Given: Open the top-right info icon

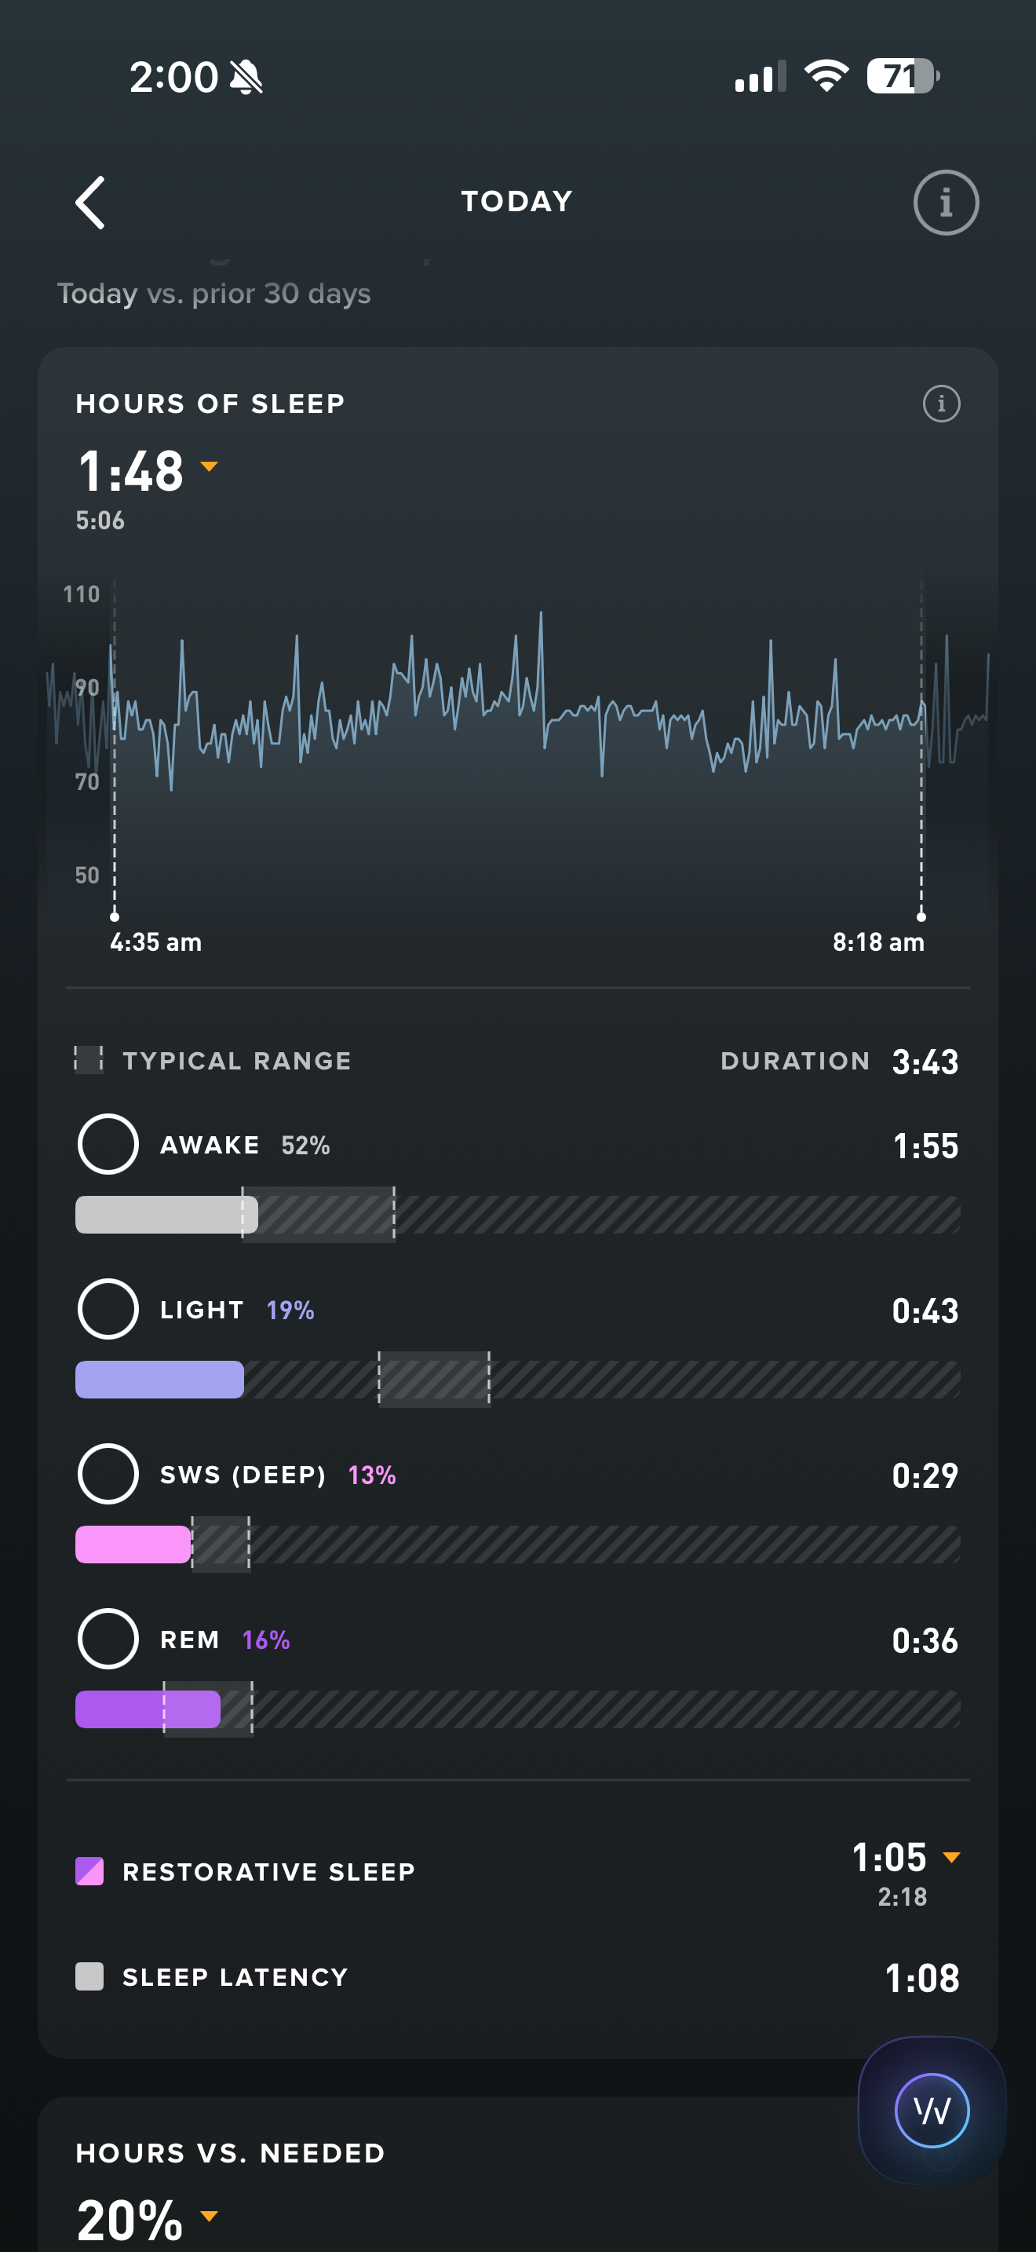Looking at the screenshot, I should (x=945, y=203).
